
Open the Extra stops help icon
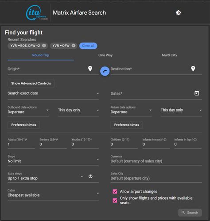point(90,177)
